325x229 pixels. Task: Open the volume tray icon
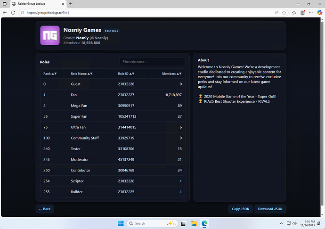click(294, 223)
